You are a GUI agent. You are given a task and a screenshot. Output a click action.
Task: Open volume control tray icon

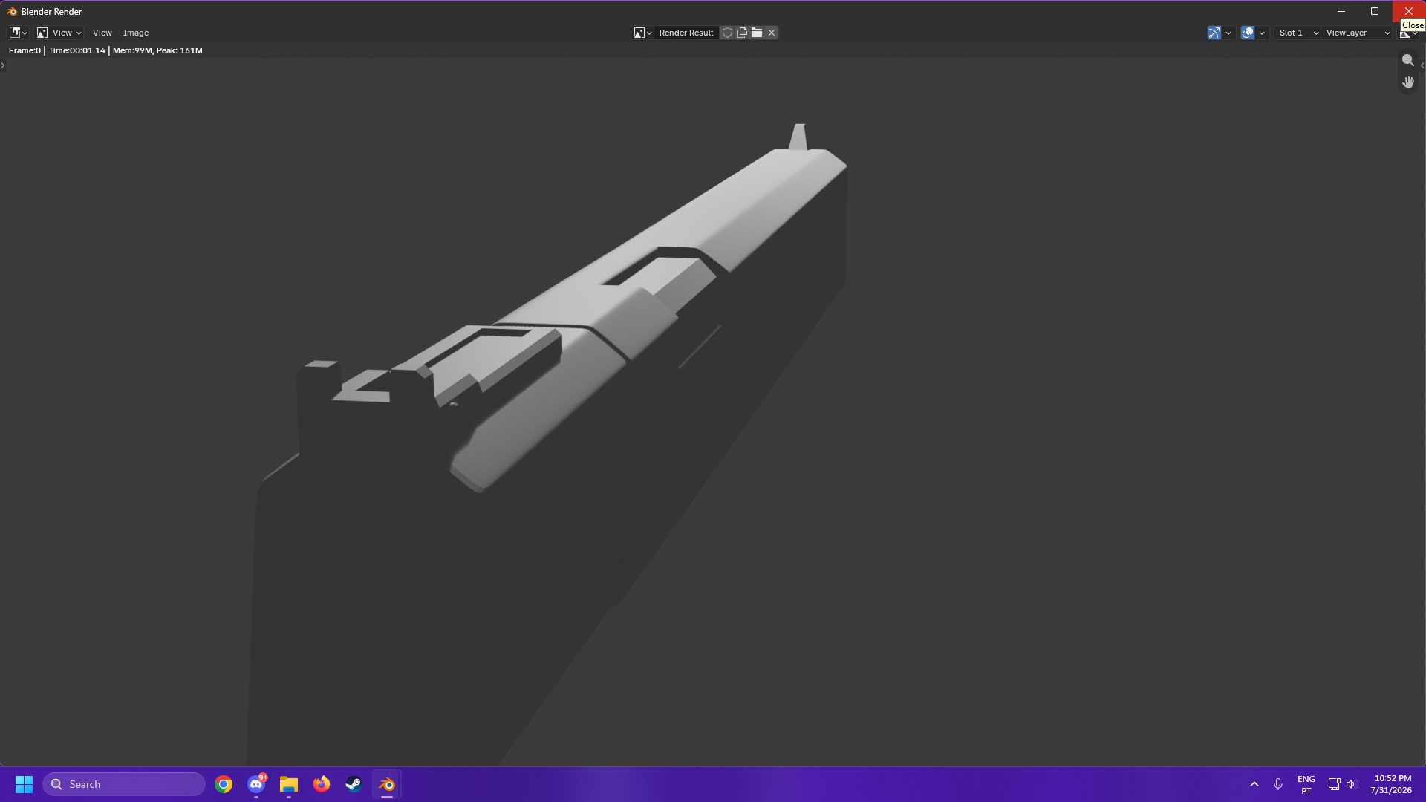pos(1351,784)
